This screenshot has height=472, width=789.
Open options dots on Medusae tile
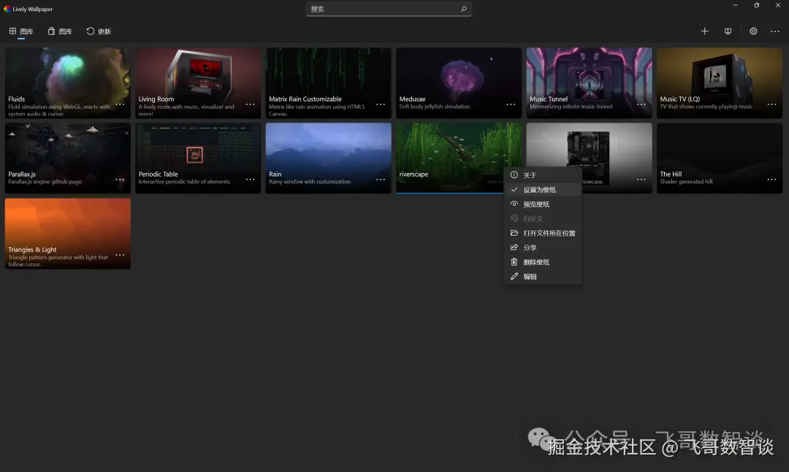click(511, 104)
